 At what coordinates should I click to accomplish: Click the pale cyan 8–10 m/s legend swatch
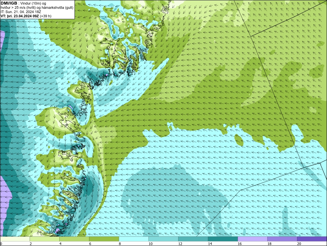134,239
